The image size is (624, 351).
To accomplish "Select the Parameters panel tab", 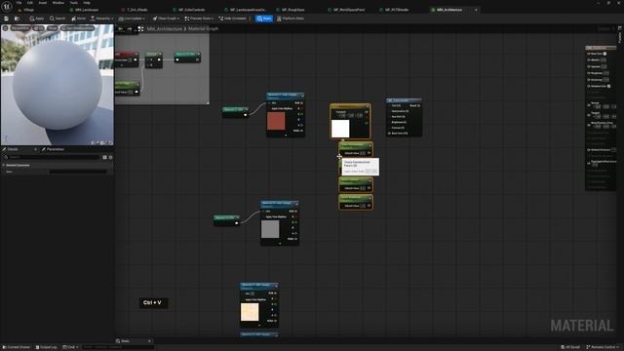I will tap(55, 149).
